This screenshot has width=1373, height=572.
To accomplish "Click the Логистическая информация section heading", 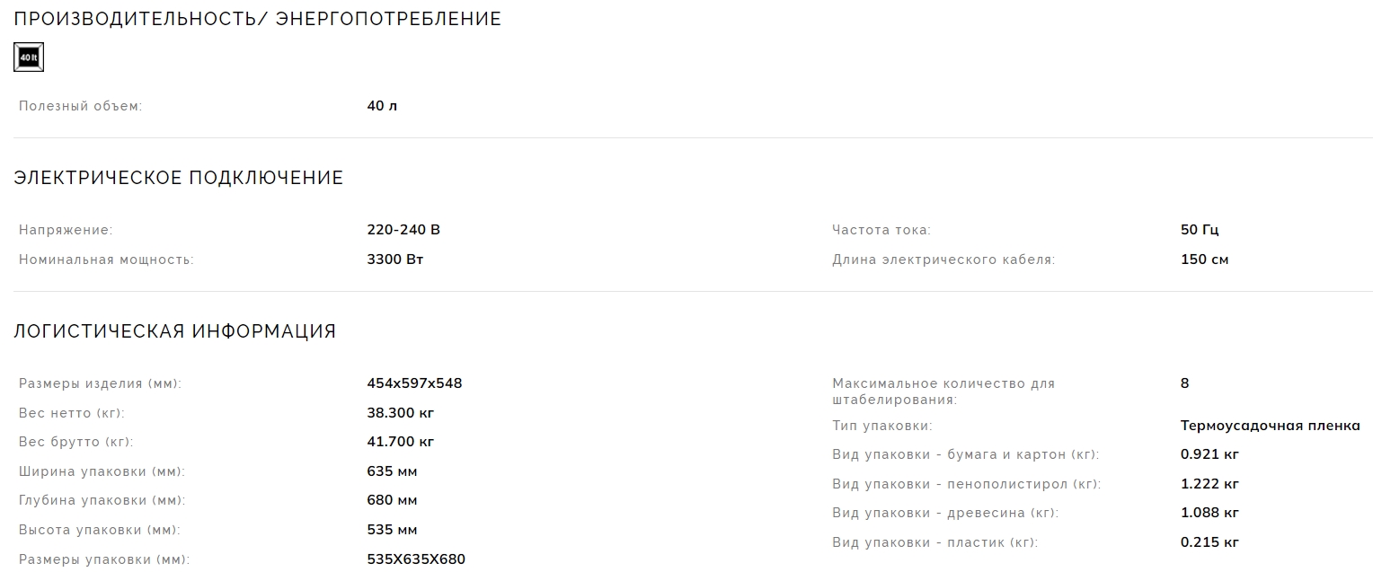I will click(x=174, y=331).
